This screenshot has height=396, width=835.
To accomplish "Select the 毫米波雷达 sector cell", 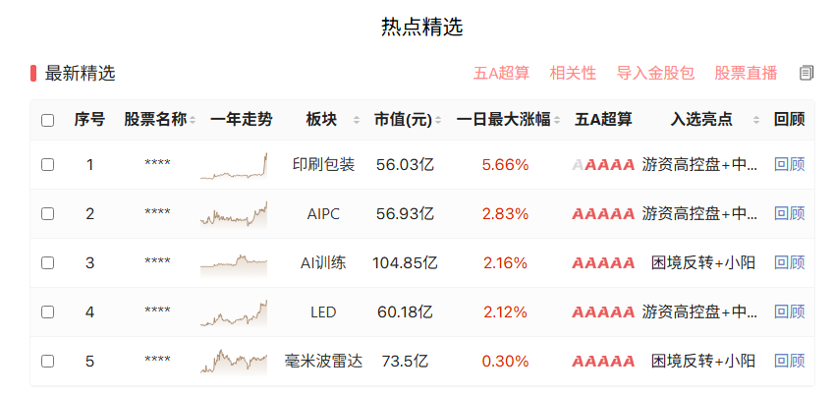I will [324, 361].
